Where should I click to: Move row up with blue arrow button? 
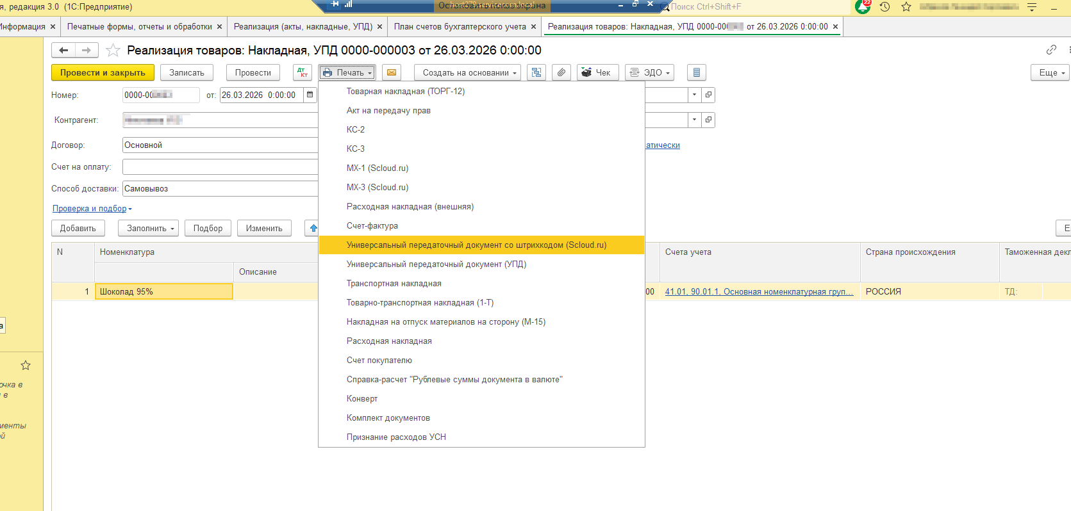[313, 228]
